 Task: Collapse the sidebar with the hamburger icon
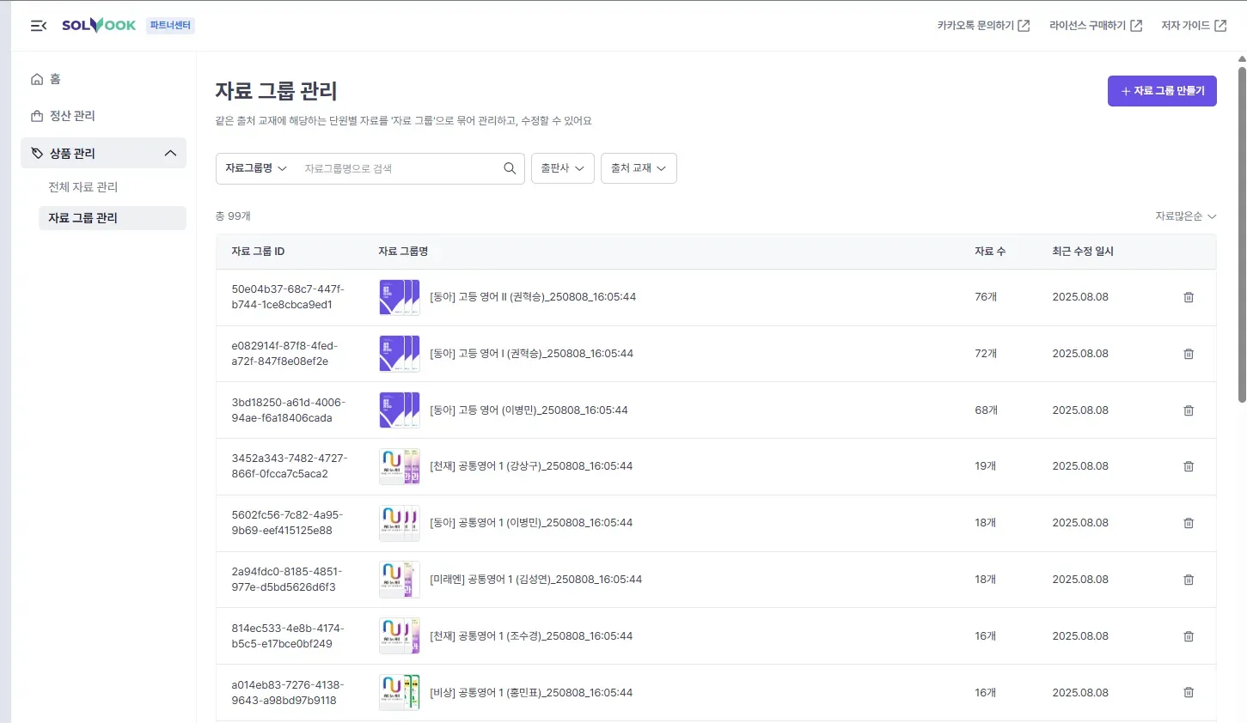[x=39, y=26]
